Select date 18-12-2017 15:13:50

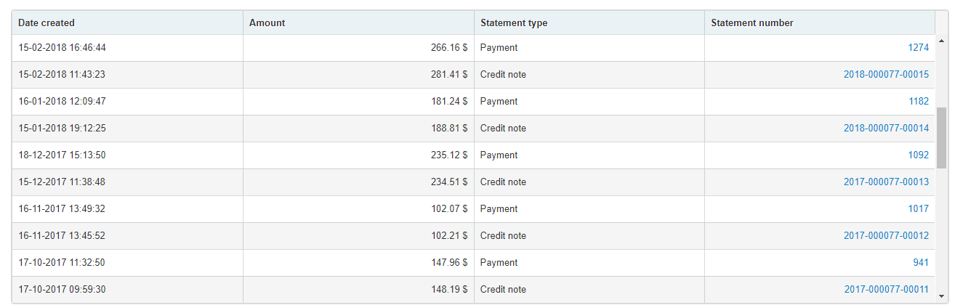(63, 155)
